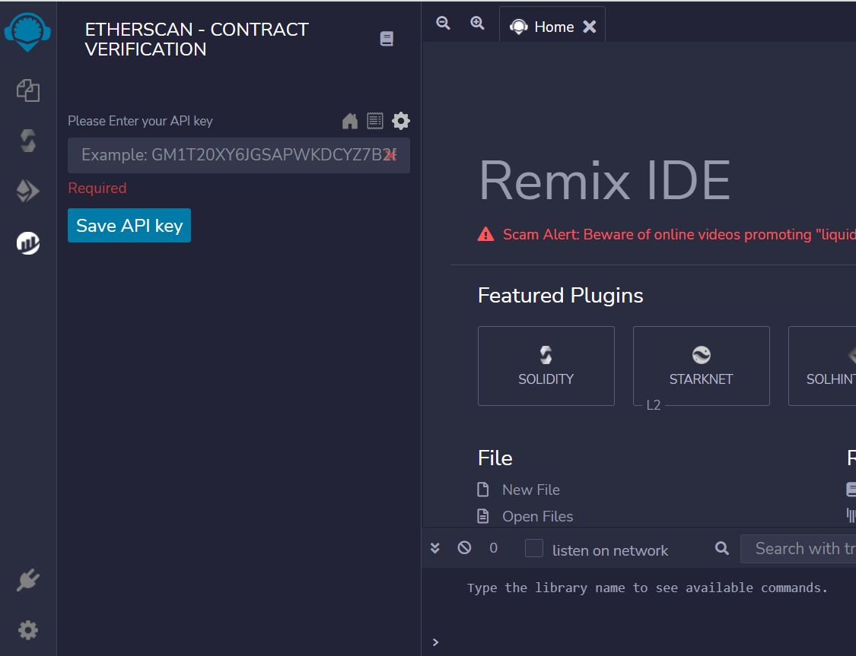Open the Plugin manager plug icon
The height and width of the screenshot is (656, 856).
pyautogui.click(x=28, y=580)
